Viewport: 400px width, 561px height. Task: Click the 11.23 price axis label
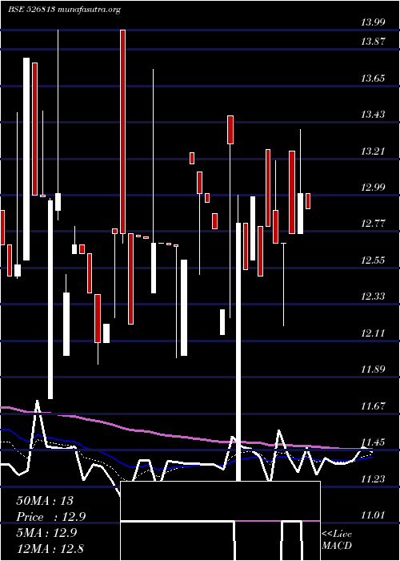point(373,479)
